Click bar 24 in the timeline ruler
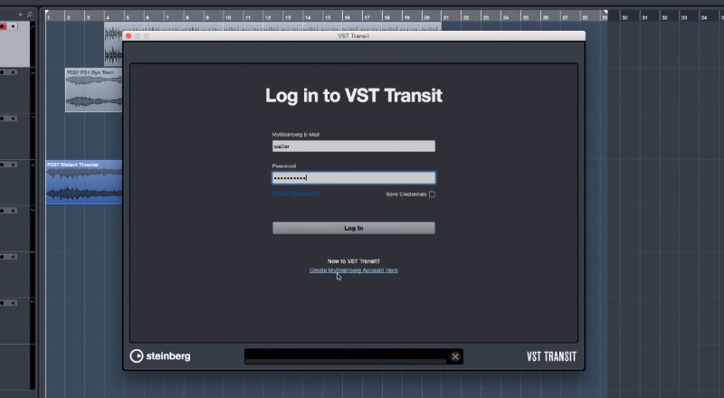This screenshot has width=724, height=398. (506, 17)
